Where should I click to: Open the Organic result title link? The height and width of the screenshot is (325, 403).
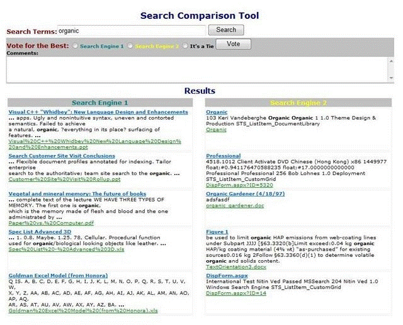pyautogui.click(x=217, y=112)
